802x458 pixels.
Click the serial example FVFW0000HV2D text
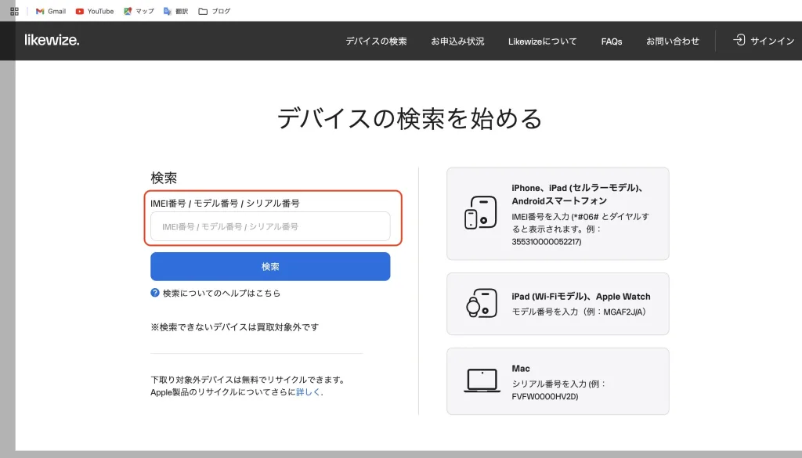(x=545, y=397)
